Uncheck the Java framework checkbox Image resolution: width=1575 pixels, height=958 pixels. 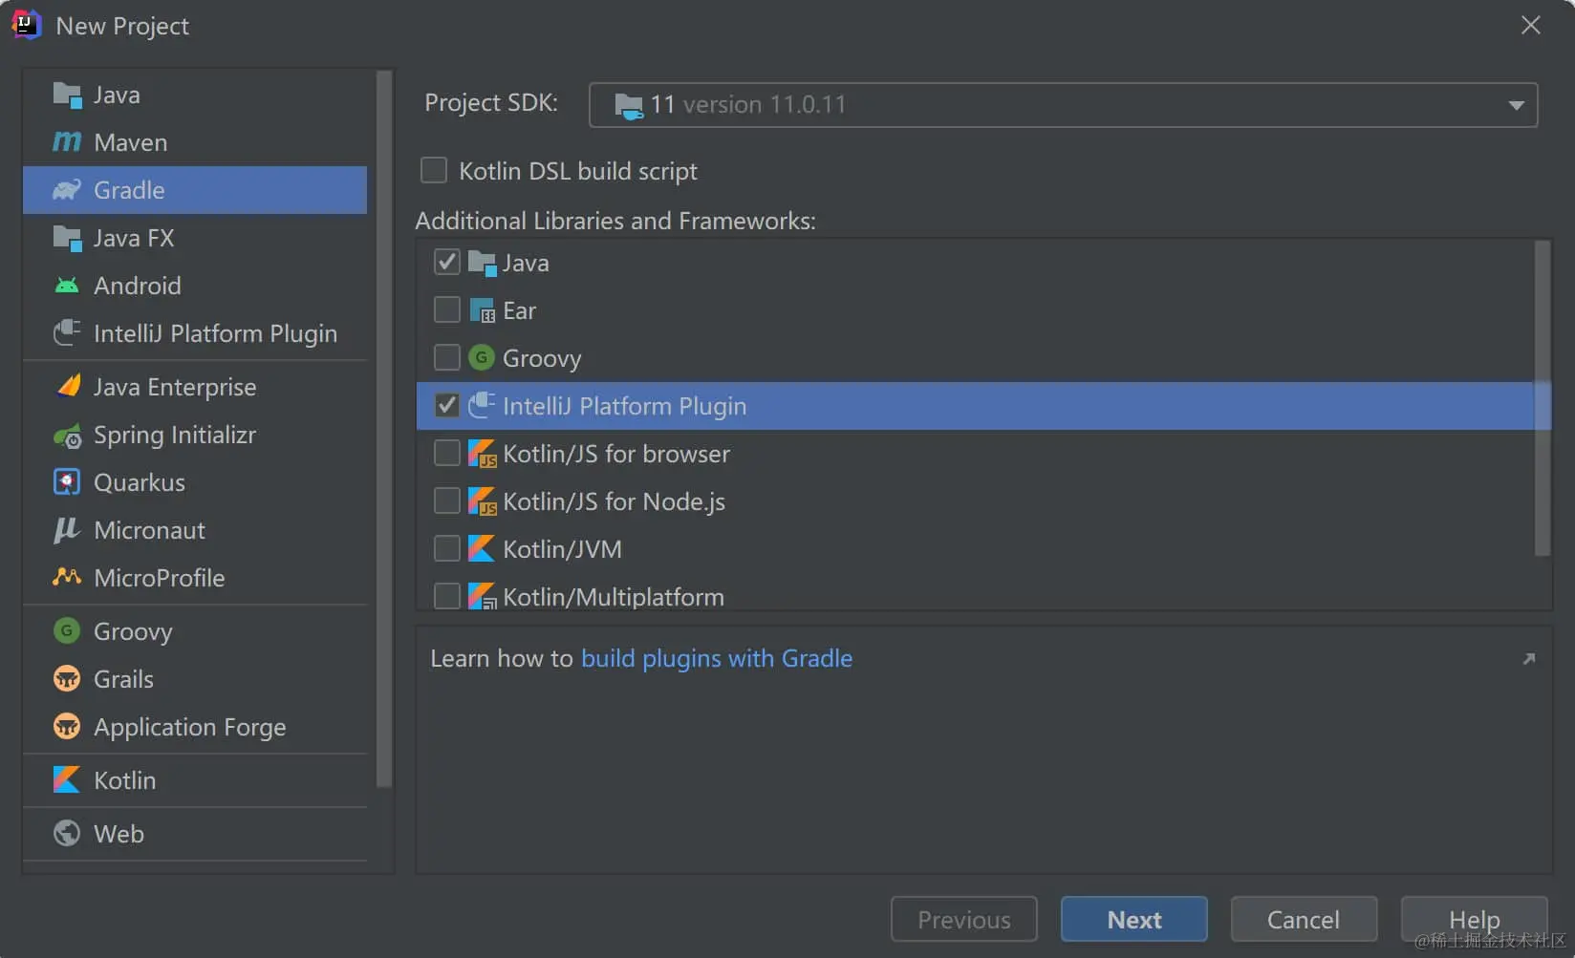point(447,262)
